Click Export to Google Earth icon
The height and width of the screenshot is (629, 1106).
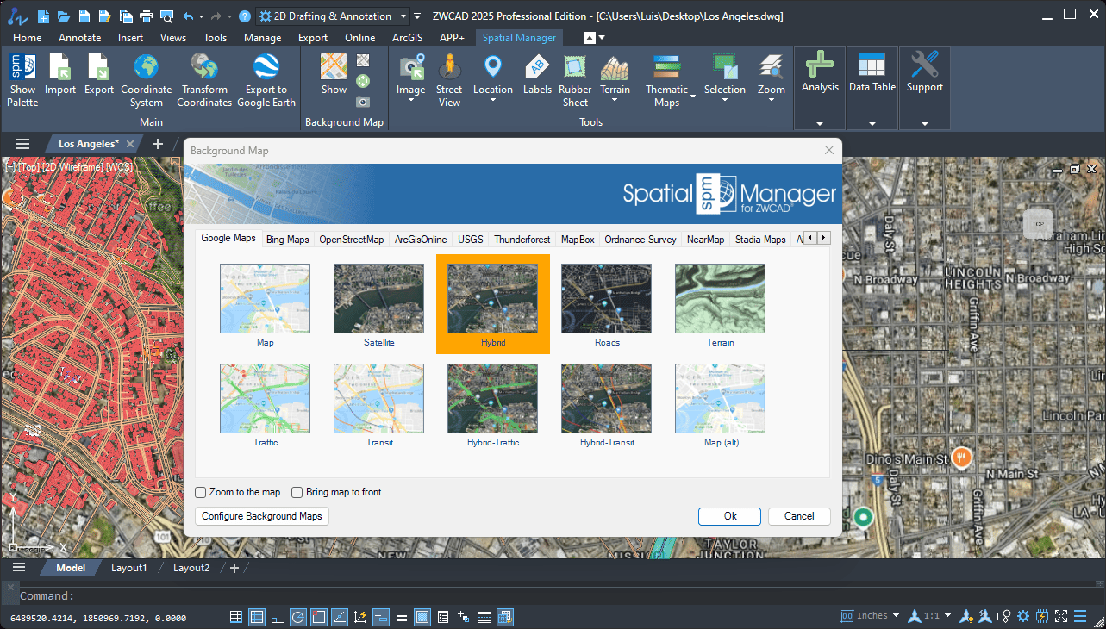pos(266,67)
